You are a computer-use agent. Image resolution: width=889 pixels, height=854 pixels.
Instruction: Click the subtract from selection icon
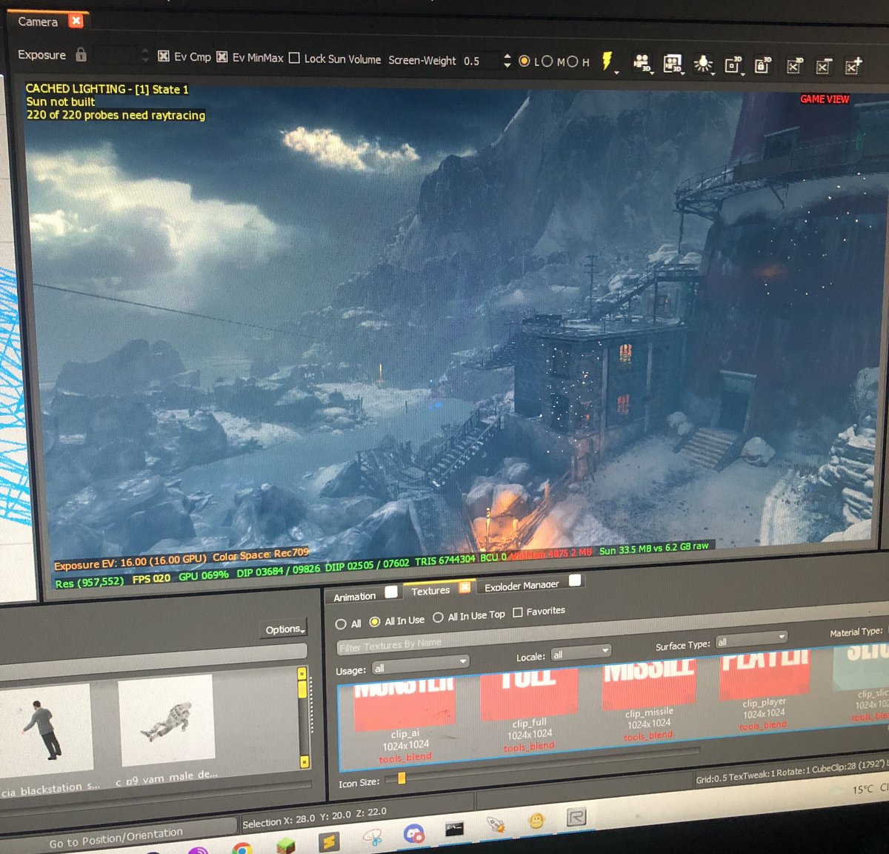[x=823, y=67]
